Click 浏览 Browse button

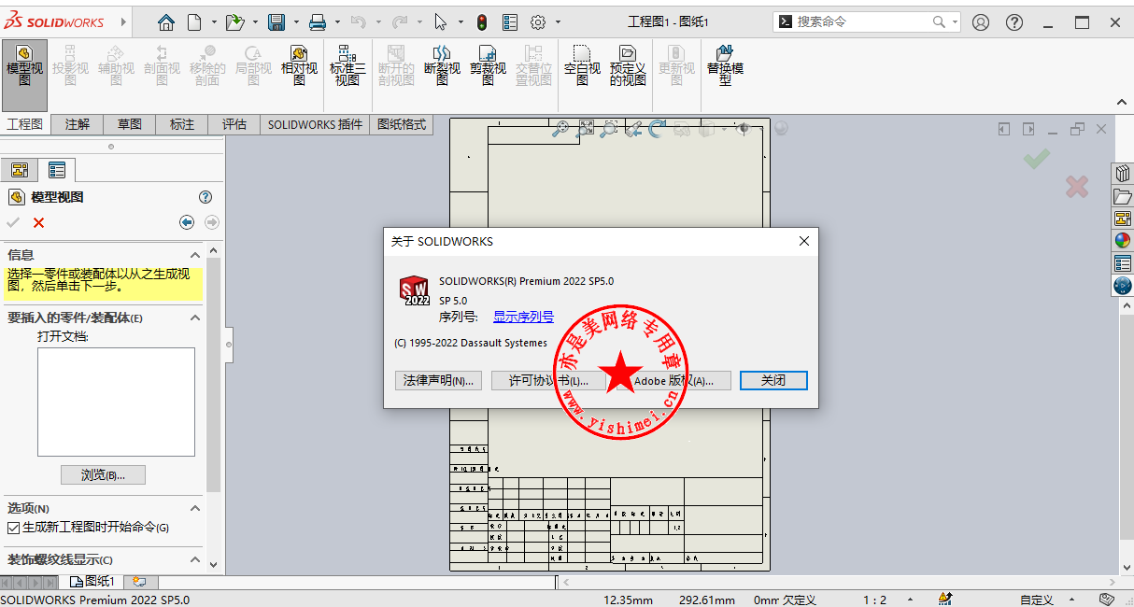[104, 475]
